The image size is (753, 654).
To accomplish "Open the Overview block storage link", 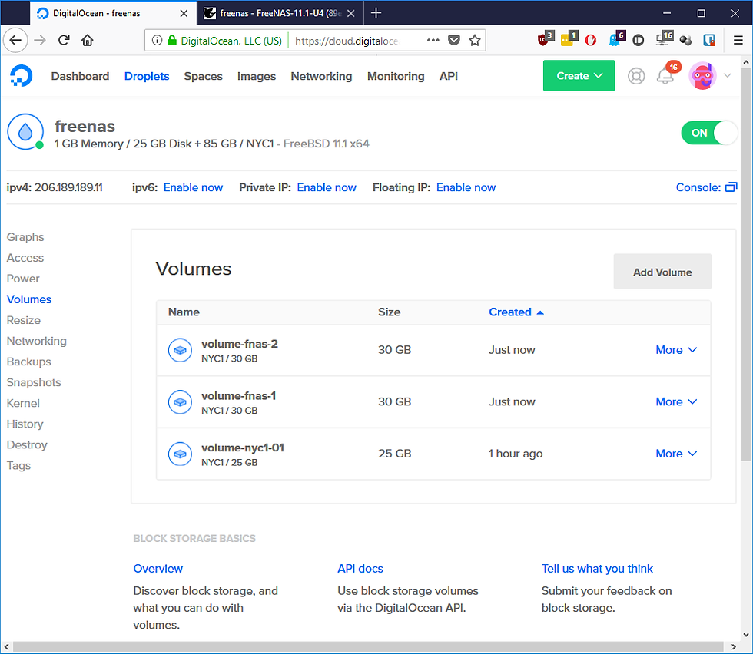I will (x=158, y=569).
